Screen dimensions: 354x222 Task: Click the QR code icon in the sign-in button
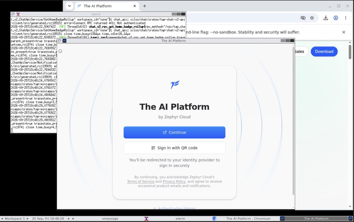pyautogui.click(x=153, y=148)
